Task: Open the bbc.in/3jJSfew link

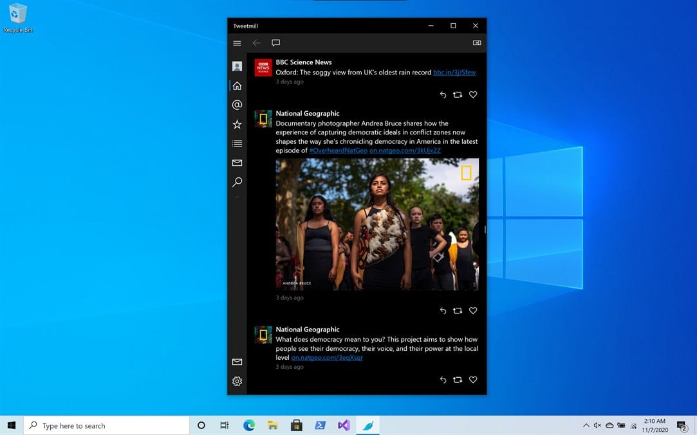Action: click(454, 73)
